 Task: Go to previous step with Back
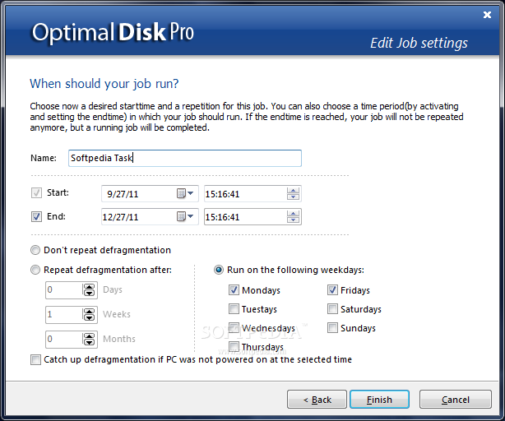pyautogui.click(x=317, y=400)
